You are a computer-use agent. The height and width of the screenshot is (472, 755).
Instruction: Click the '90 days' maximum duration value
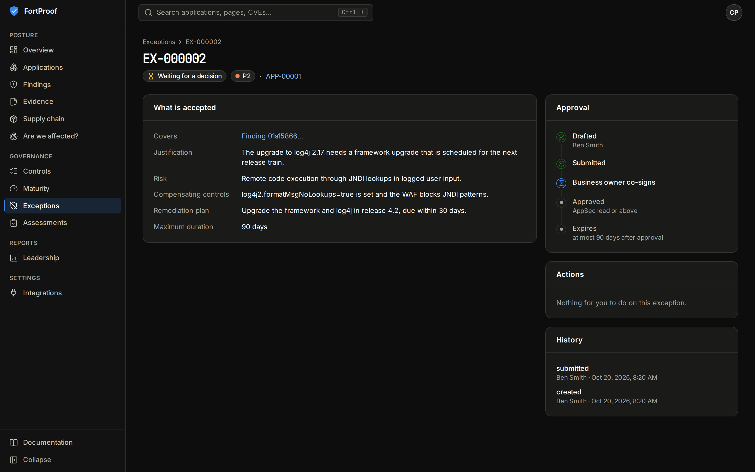[254, 227]
